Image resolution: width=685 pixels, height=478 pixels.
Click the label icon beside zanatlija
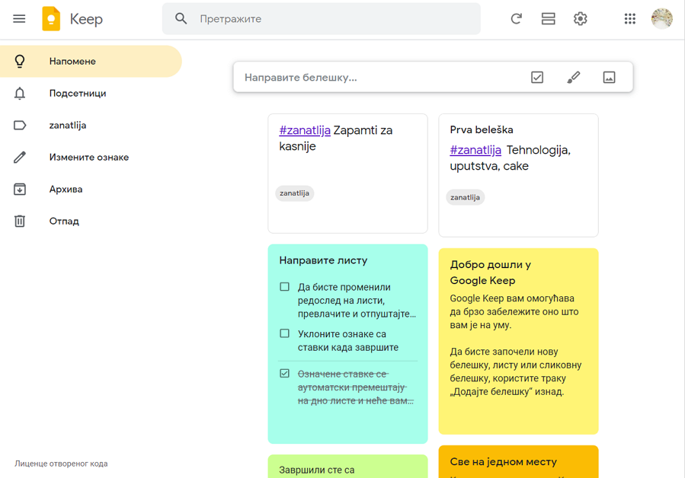tap(20, 126)
